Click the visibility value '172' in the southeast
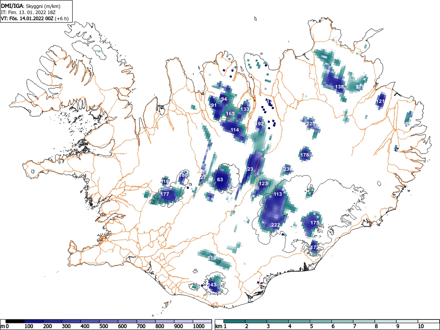Screen dimensions: 440x330 tap(314, 247)
